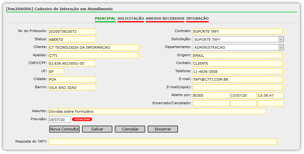Click the Nr. do Protocolo label
This screenshot has height=154, width=304.
tap(32, 31)
